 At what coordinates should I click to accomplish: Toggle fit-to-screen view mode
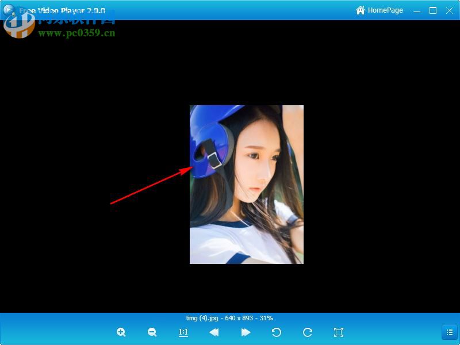point(338,332)
